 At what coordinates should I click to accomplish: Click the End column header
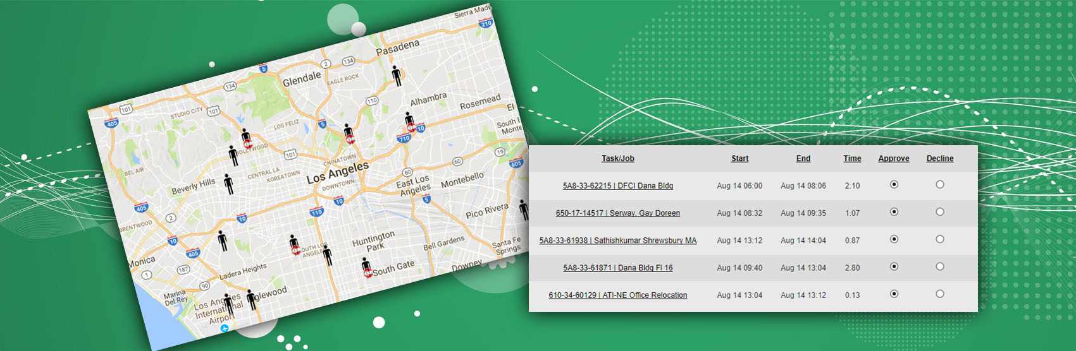pos(803,158)
